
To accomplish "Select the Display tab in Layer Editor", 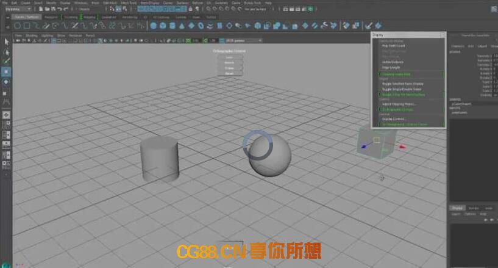I will [457, 208].
